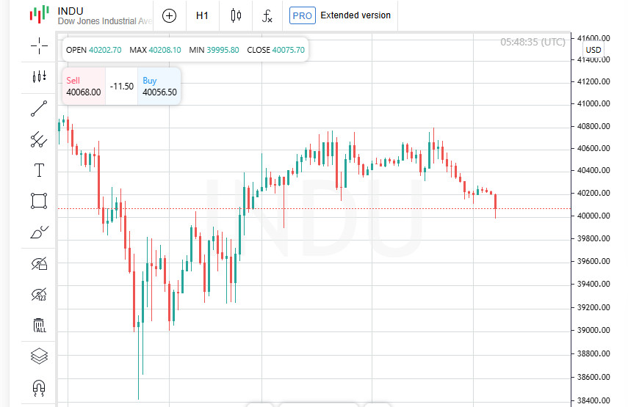This screenshot has width=628, height=407.
Task: Select the Text annotation tool
Action: 39,170
